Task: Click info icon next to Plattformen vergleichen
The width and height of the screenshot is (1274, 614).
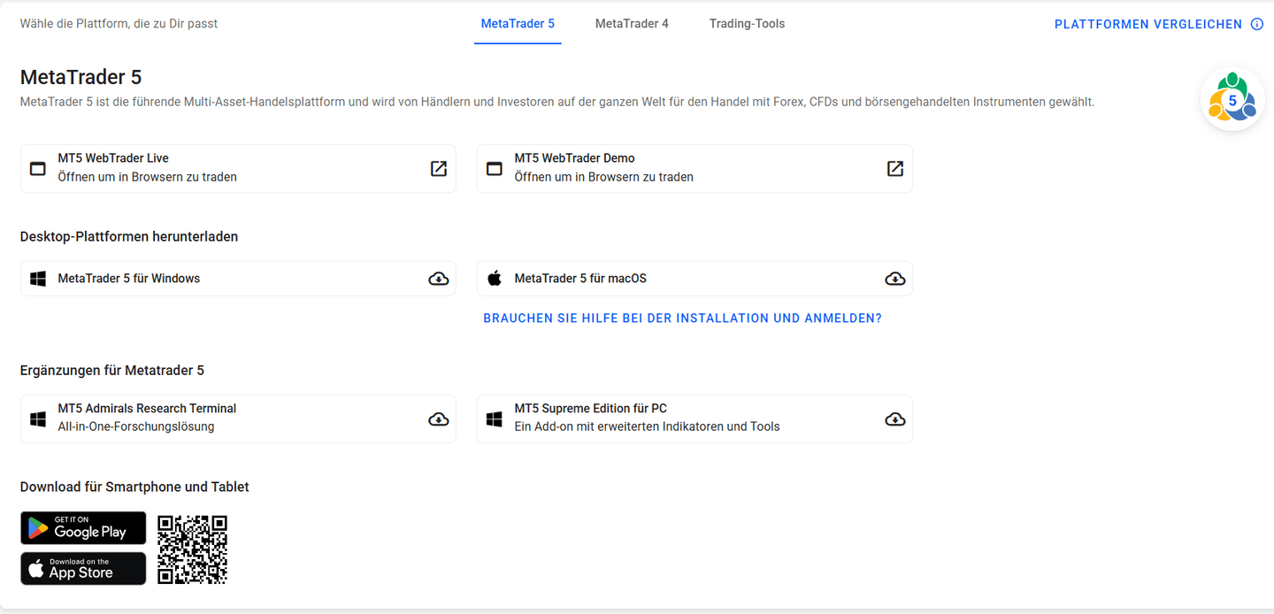Action: [x=1257, y=24]
